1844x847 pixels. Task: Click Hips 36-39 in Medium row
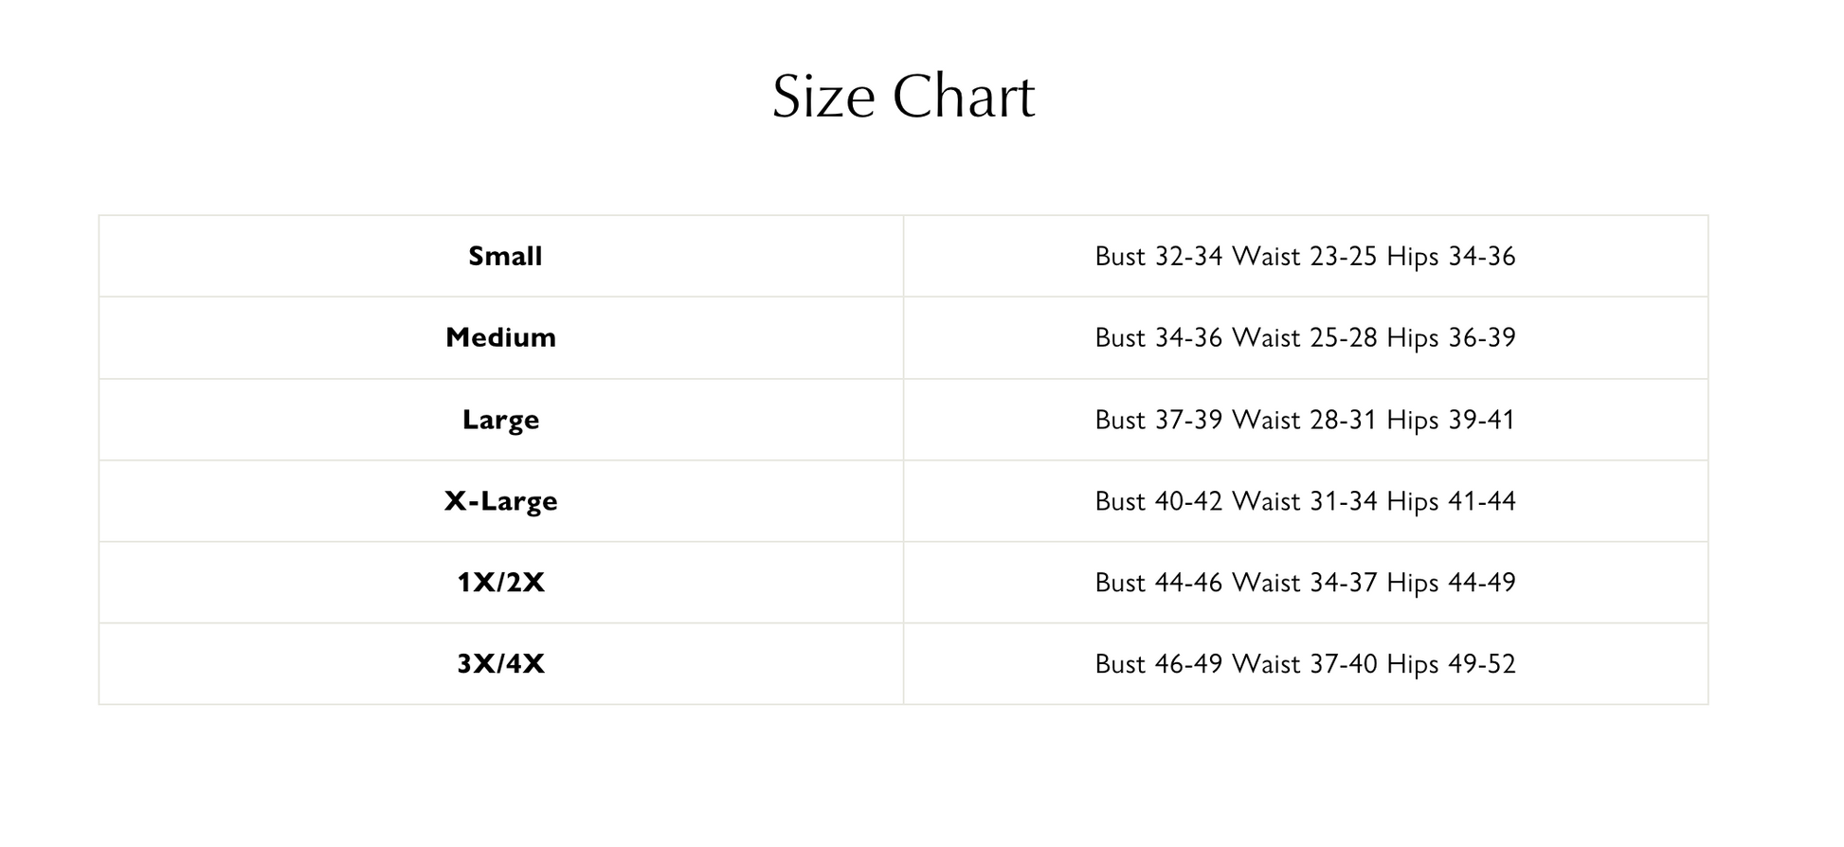click(x=1451, y=337)
